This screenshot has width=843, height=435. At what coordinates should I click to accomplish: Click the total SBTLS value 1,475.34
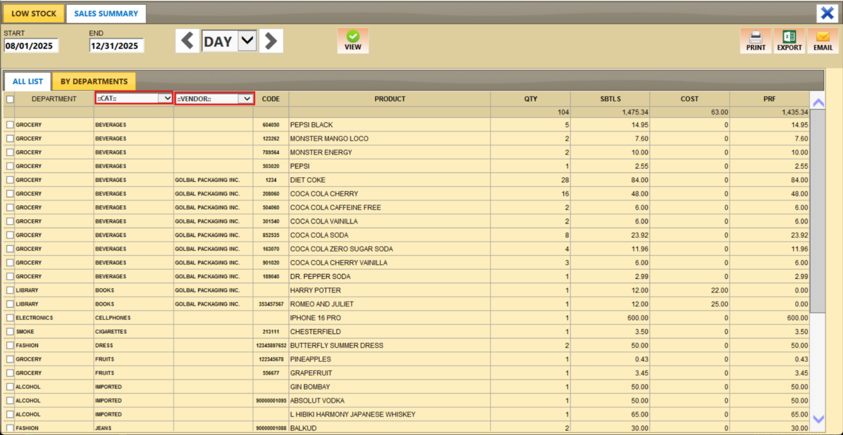(x=610, y=112)
